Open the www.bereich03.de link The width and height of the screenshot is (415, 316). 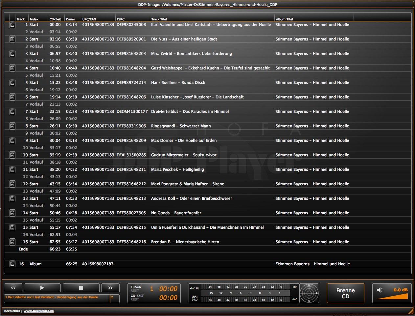click(39, 311)
